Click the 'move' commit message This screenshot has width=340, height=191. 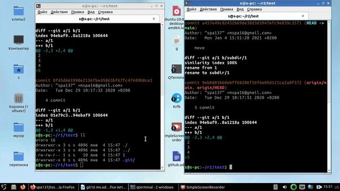(x=199, y=48)
